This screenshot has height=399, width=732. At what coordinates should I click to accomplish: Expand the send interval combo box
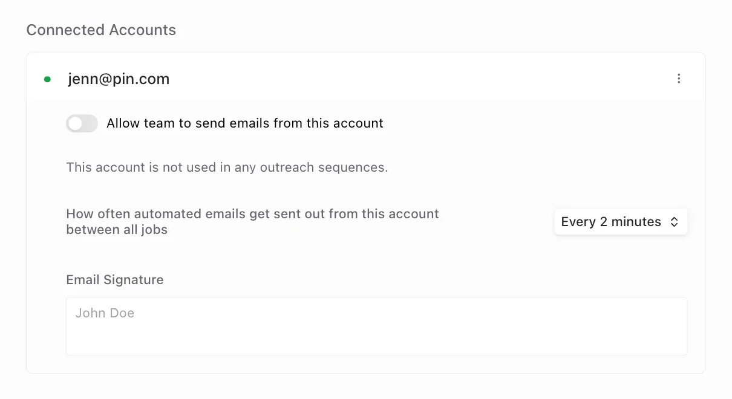(621, 222)
